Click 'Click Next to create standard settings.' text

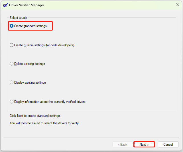point(35,116)
